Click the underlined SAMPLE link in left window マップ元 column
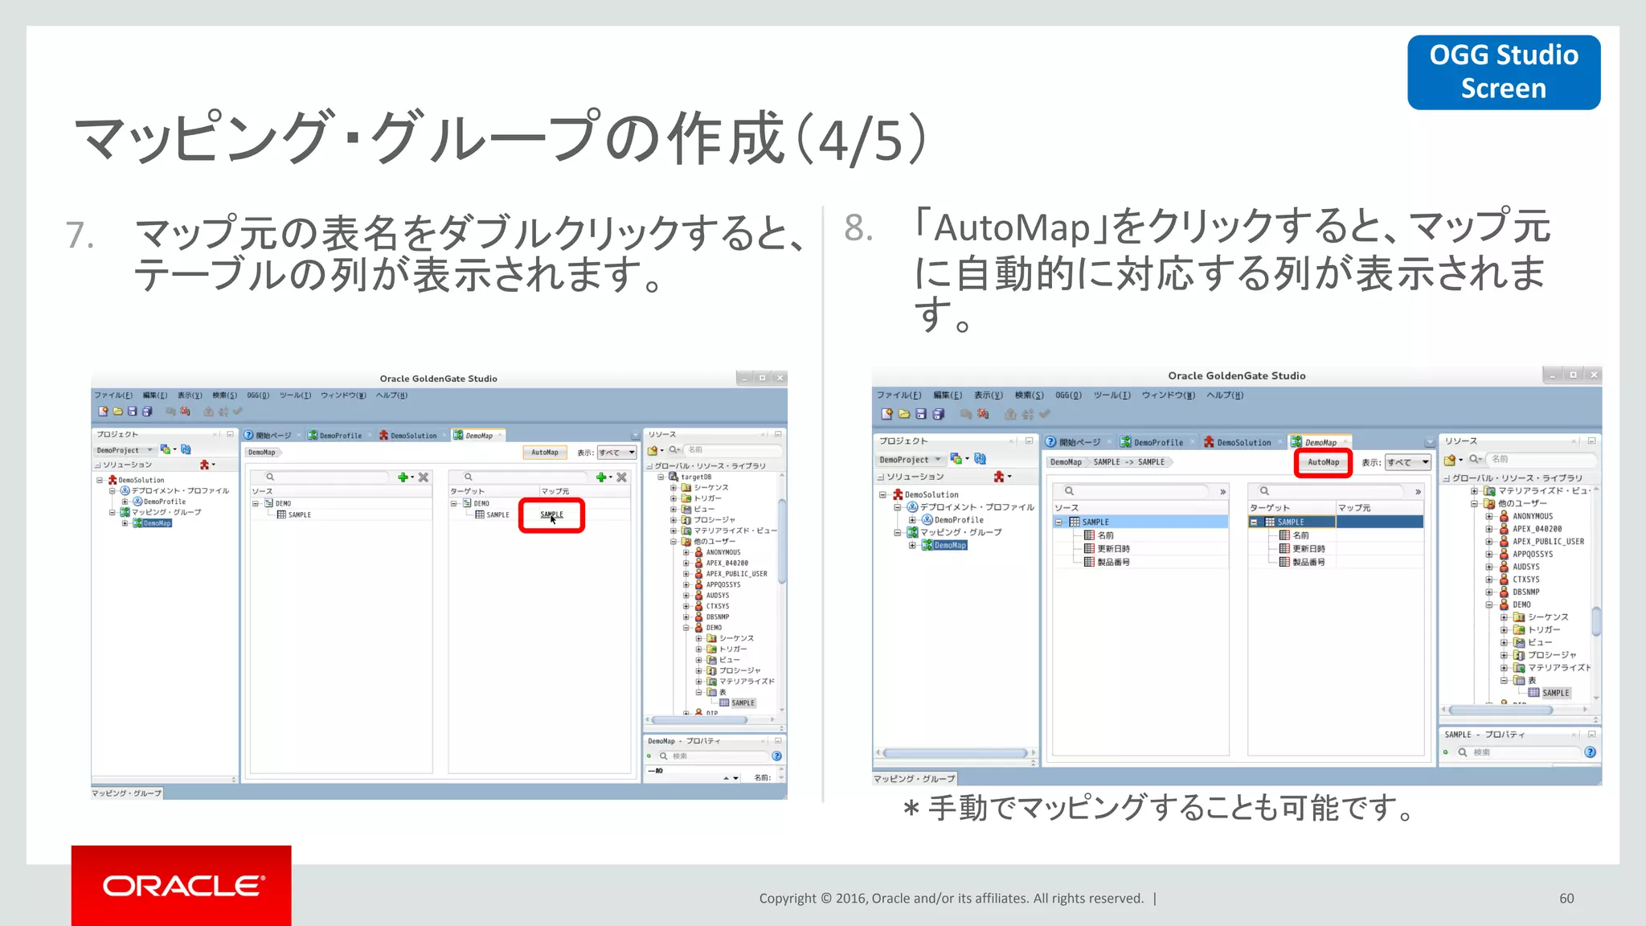 coord(551,514)
